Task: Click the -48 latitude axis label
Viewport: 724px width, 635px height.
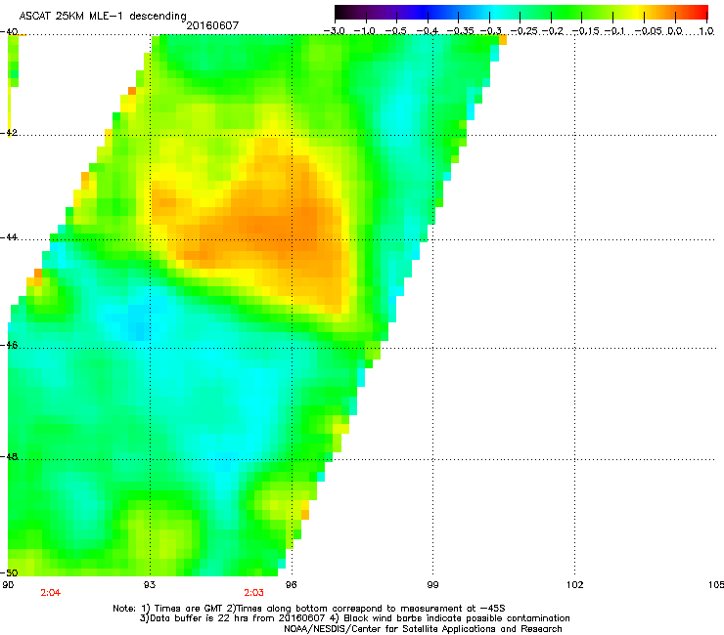Action: point(9,456)
